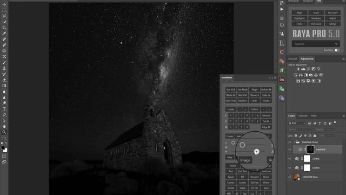This screenshot has width=346, height=195.
Task: Toggle layer filtering on or off
Action: tap(335, 123)
